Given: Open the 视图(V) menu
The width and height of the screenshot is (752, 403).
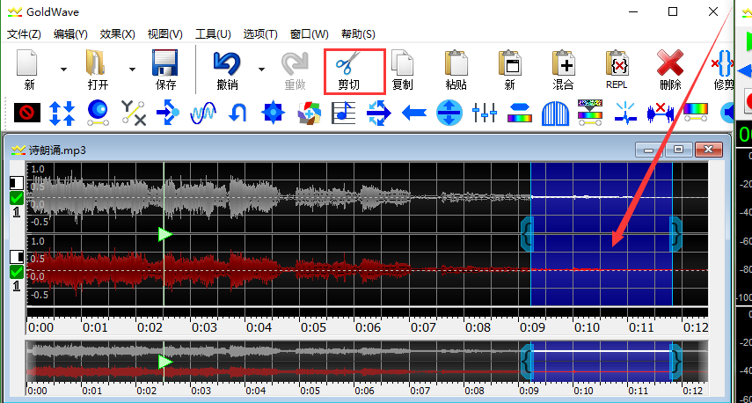Looking at the screenshot, I should coord(165,34).
